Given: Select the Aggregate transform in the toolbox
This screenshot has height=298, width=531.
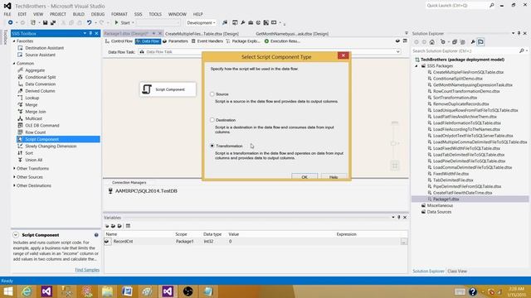Looking at the screenshot, I should click(x=35, y=70).
